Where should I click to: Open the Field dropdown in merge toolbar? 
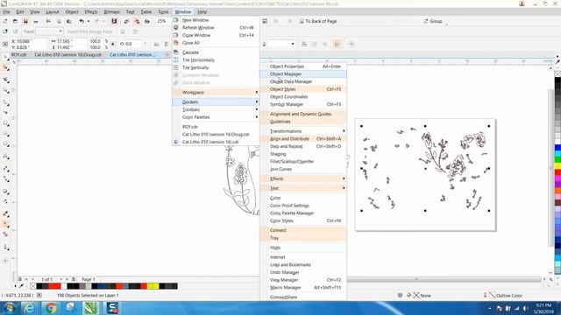coord(49,31)
